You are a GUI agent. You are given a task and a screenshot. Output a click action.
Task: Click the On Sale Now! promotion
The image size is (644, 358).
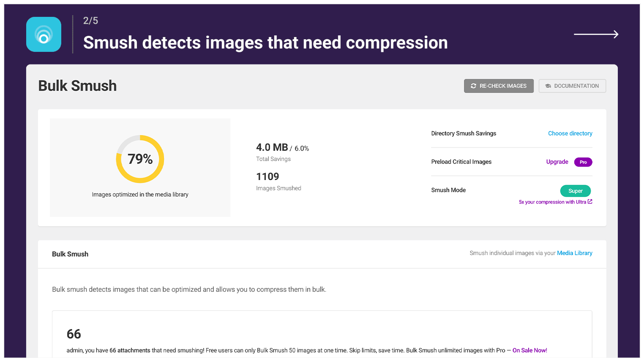(x=529, y=350)
